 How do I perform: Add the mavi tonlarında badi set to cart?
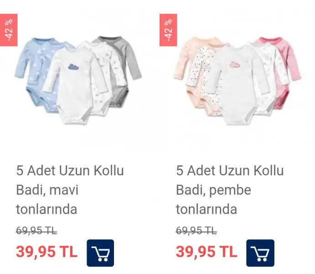[x=100, y=253]
